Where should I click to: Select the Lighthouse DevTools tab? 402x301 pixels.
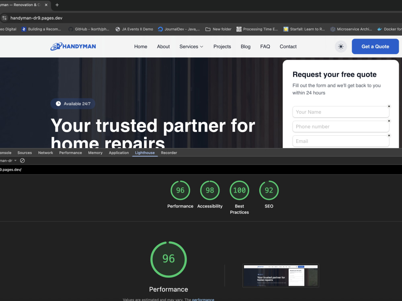[x=145, y=153]
